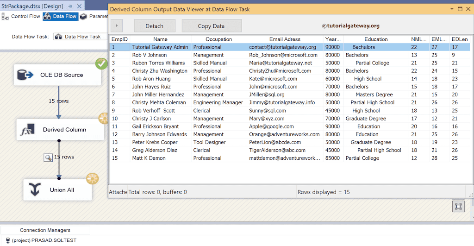
Task: Click the Copy Data button
Action: pos(211,26)
